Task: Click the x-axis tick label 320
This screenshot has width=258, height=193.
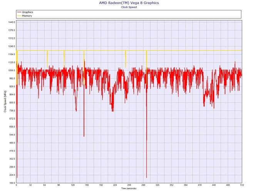Action: (x=157, y=185)
